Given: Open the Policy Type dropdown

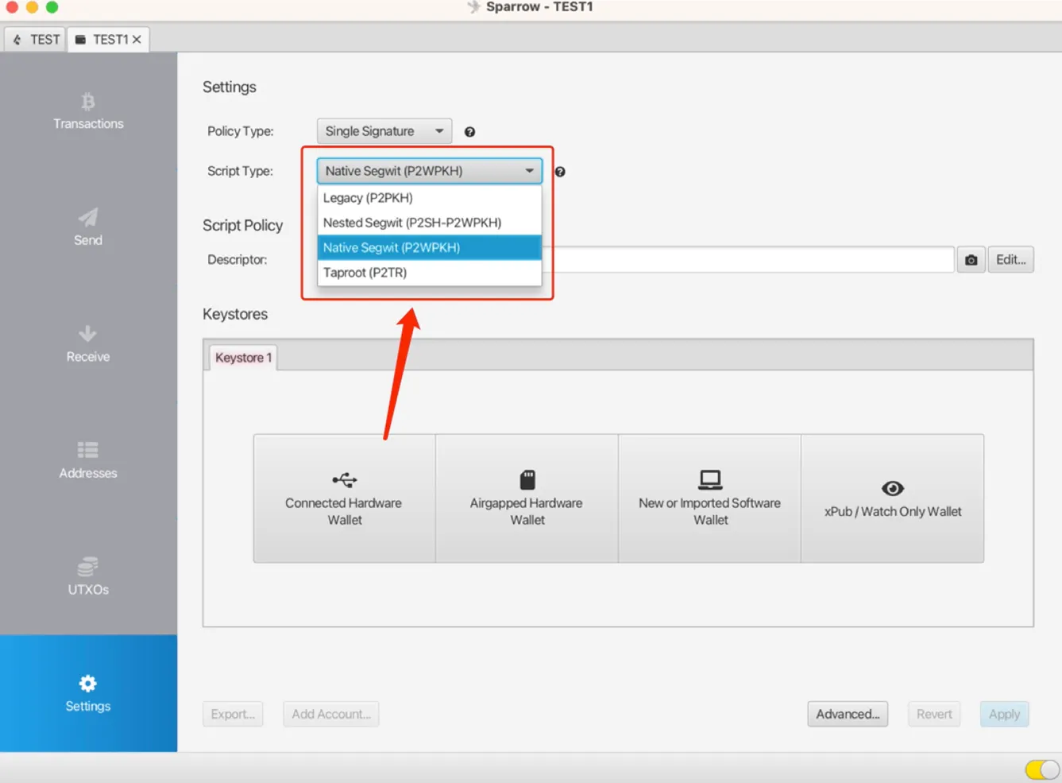Looking at the screenshot, I should pyautogui.click(x=384, y=131).
